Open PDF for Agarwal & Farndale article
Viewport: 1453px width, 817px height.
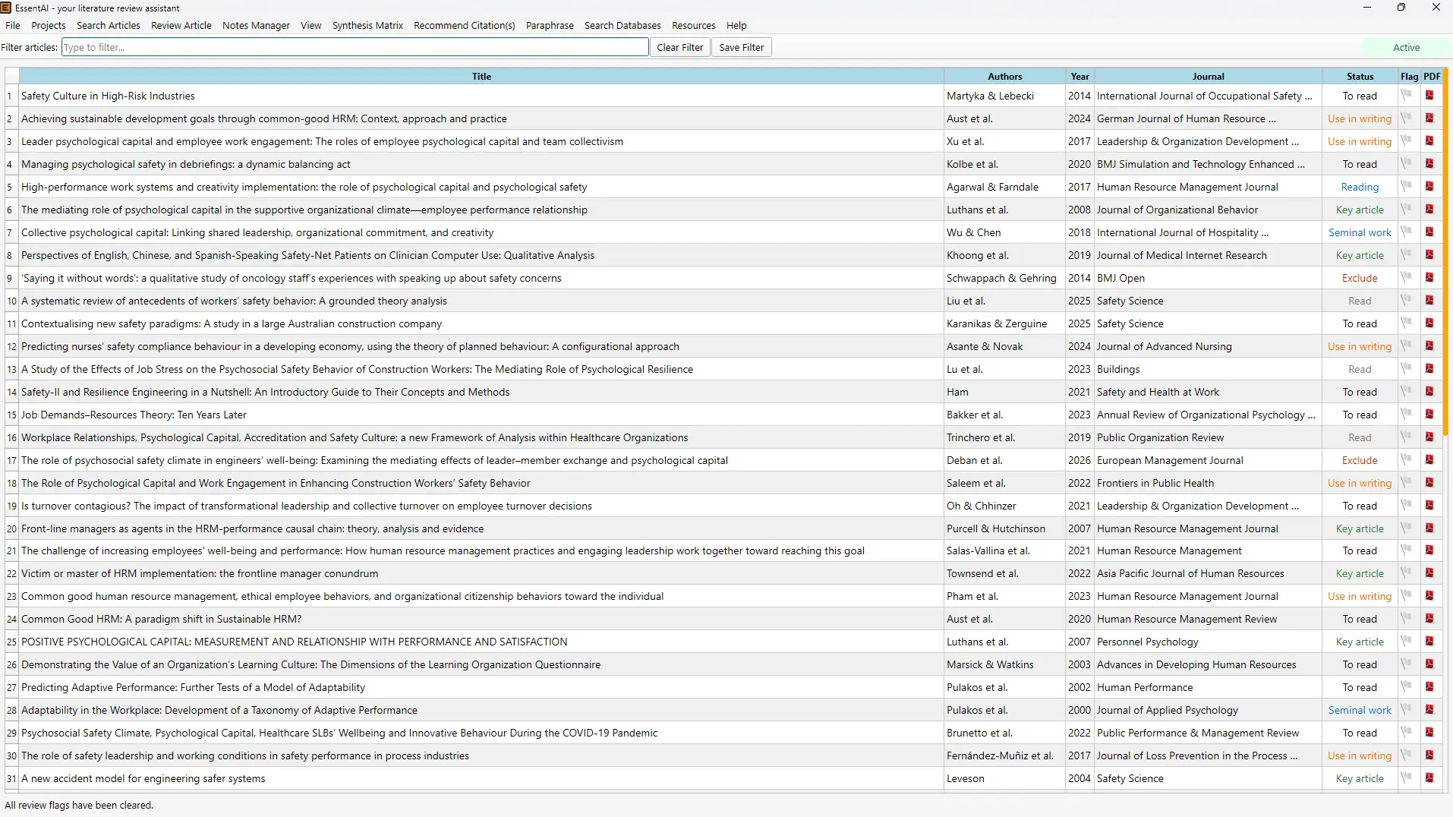1429,187
